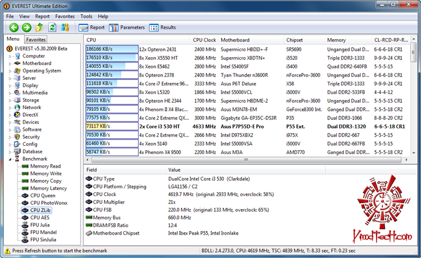Click the CPU Queen chip icon
Image resolution: width=421 pixels, height=258 pixels.
(x=25, y=196)
